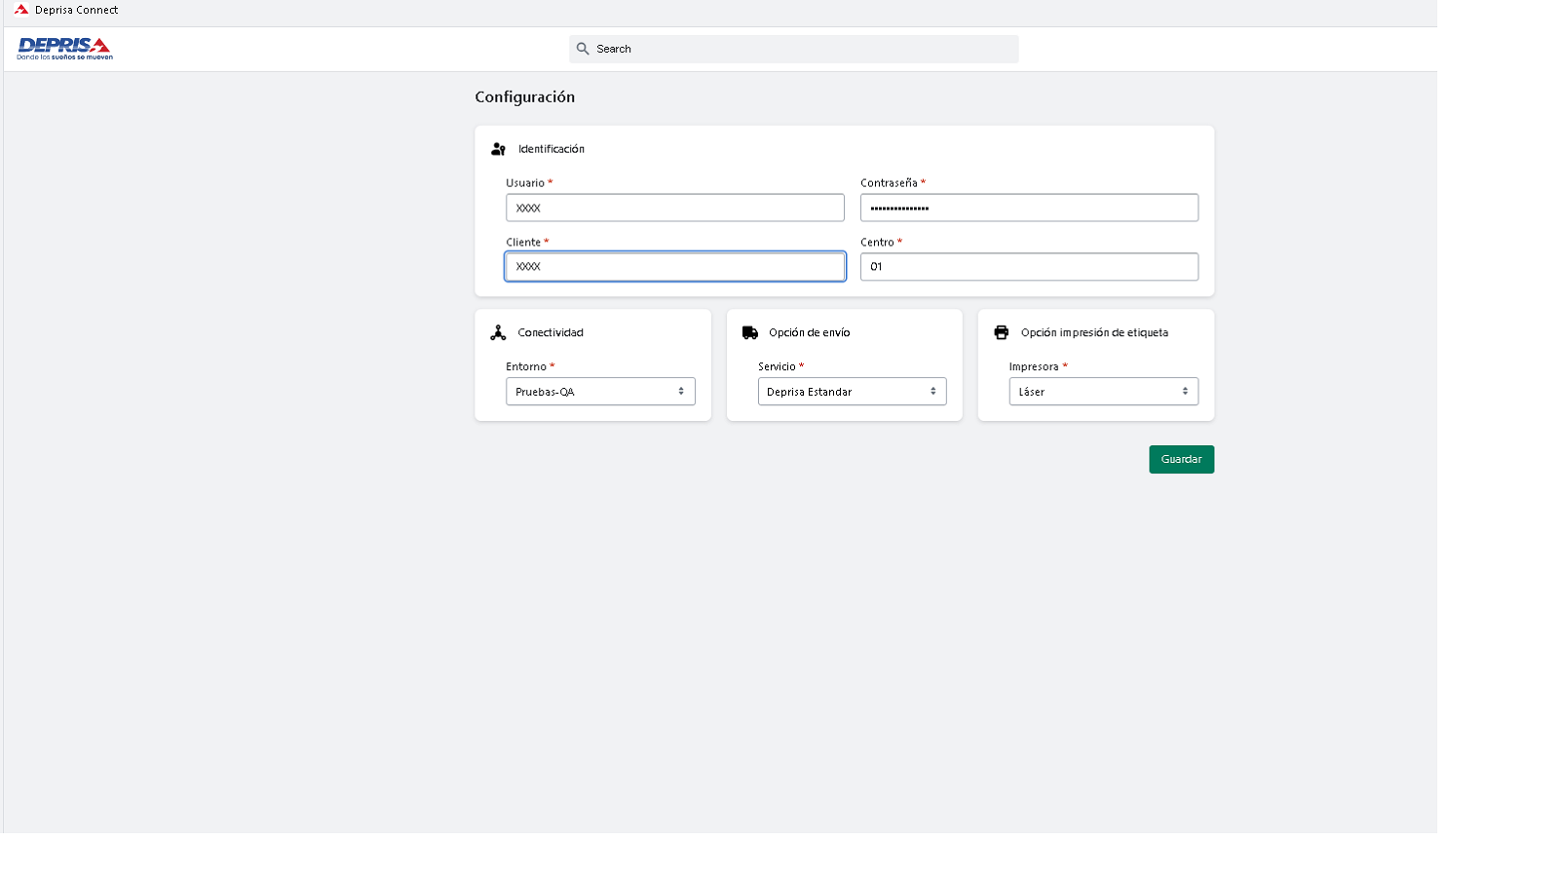Click the stepper arrows on the Impresora selector
The height and width of the screenshot is (877, 1559).
click(x=1185, y=391)
